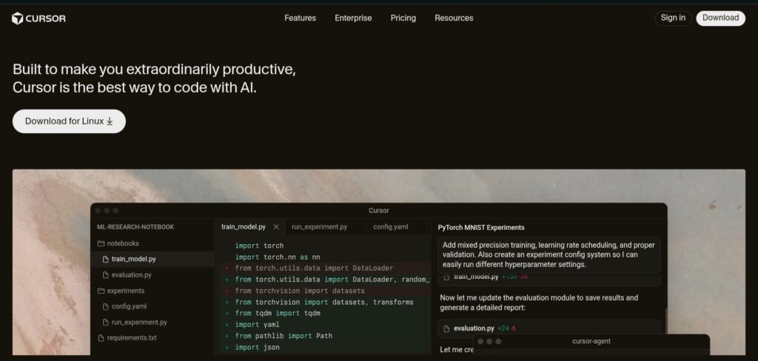Click the chat prompt about mixed precision training
This screenshot has height=361, width=758.
[x=549, y=254]
